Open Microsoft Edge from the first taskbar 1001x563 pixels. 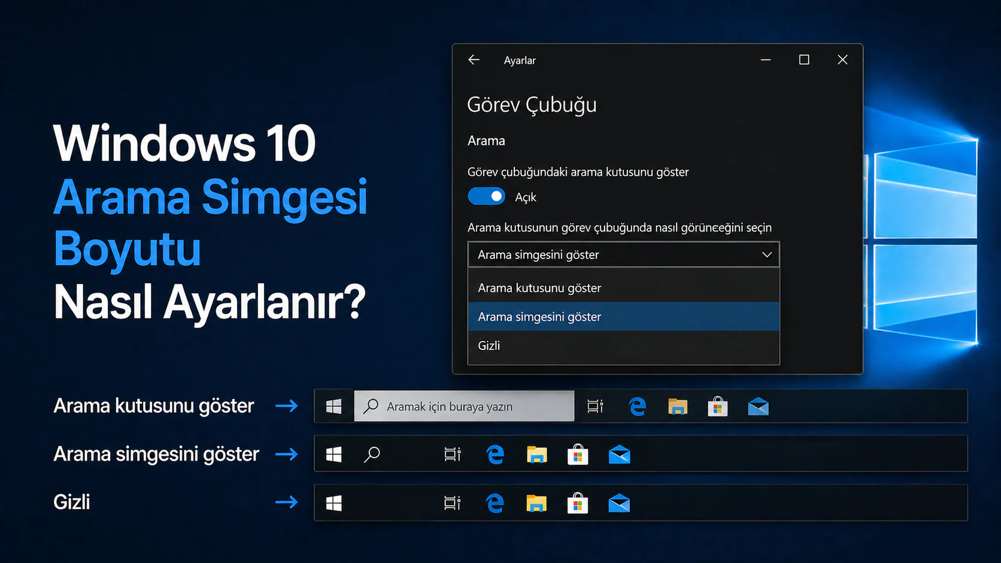(x=637, y=406)
